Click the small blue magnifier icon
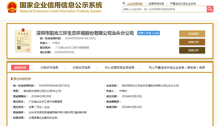Screen dimensions: 218x126 click(x=124, y=4)
